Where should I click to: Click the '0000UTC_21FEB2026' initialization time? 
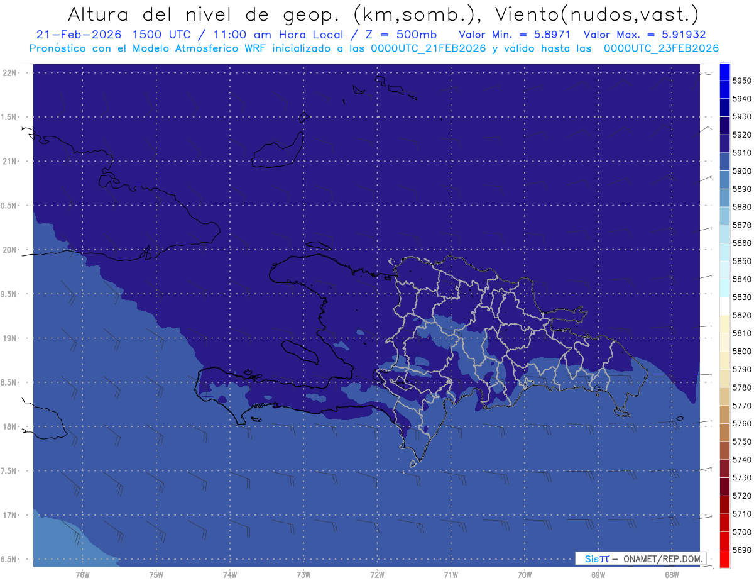click(x=429, y=48)
